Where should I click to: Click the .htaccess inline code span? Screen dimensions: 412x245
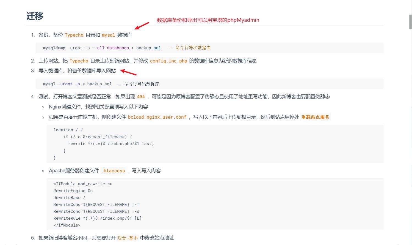(113, 171)
